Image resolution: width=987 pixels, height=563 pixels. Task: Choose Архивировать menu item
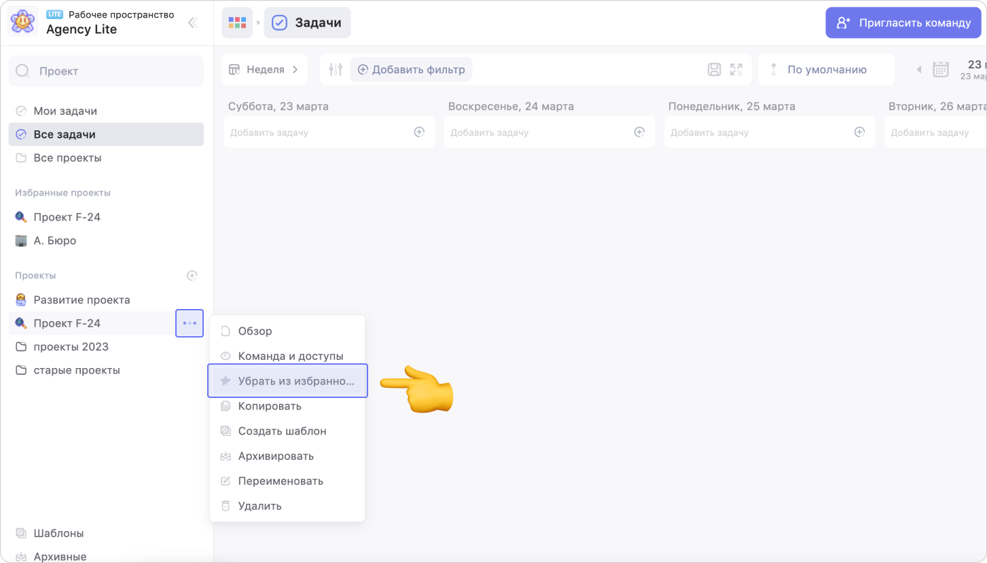pos(287,456)
